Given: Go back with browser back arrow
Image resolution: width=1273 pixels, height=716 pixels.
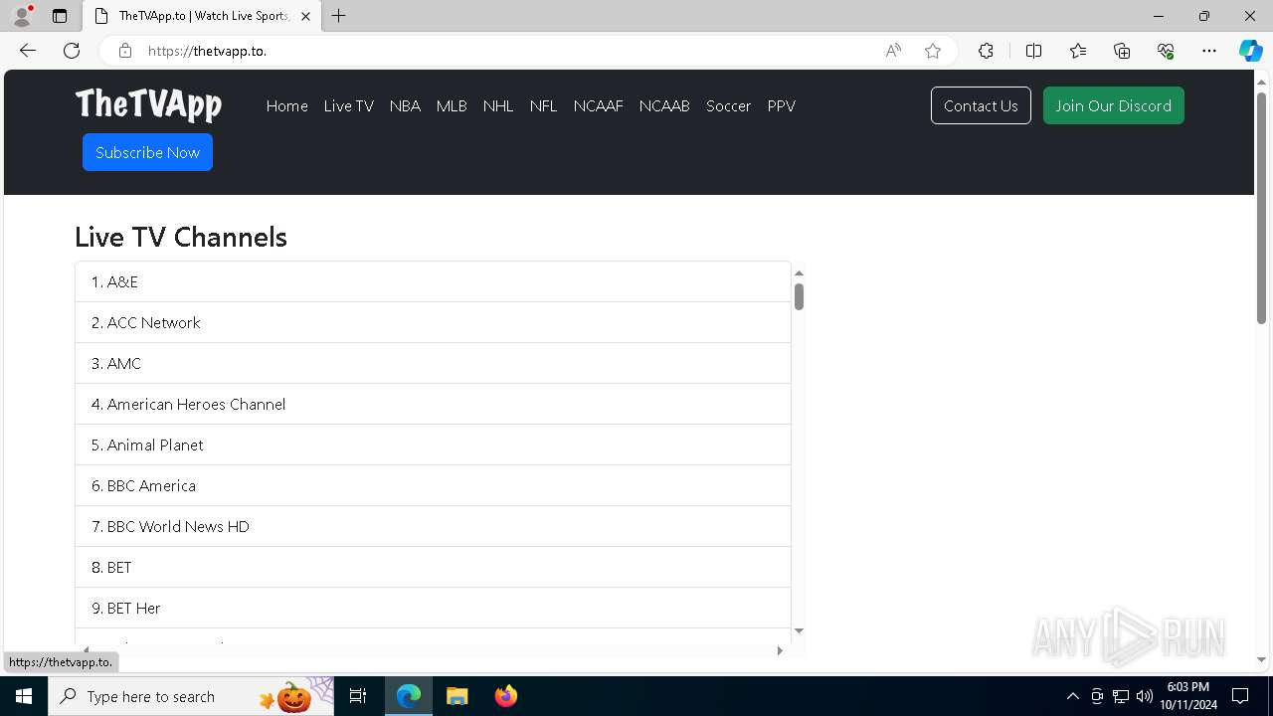Looking at the screenshot, I should 28,51.
